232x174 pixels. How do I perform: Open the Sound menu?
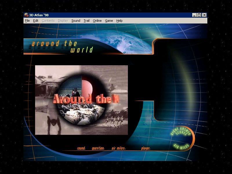tap(76, 21)
